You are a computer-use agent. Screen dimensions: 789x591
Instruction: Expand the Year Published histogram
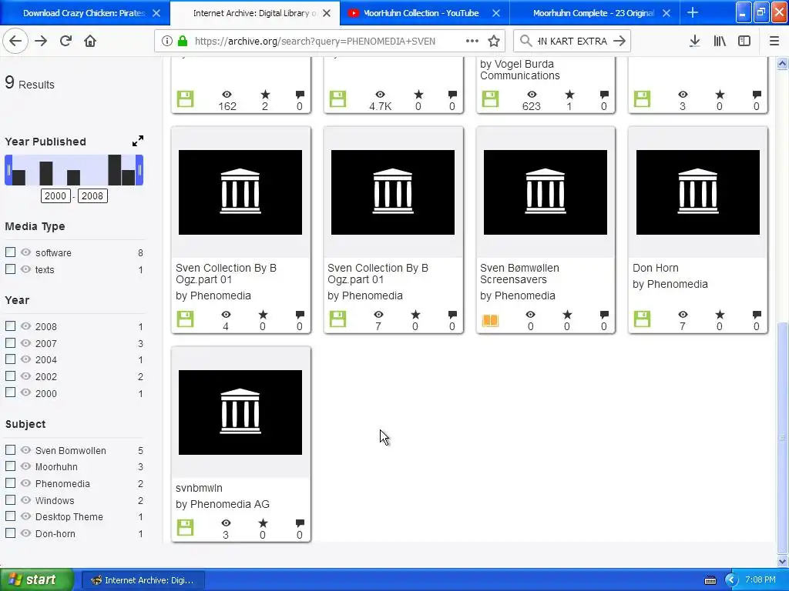137,142
